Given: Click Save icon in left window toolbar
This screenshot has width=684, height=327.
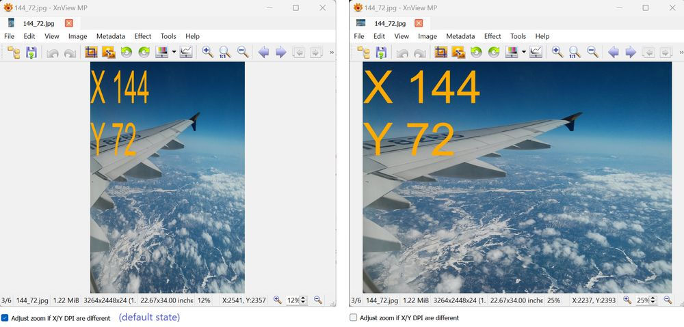Looking at the screenshot, I should coord(31,53).
